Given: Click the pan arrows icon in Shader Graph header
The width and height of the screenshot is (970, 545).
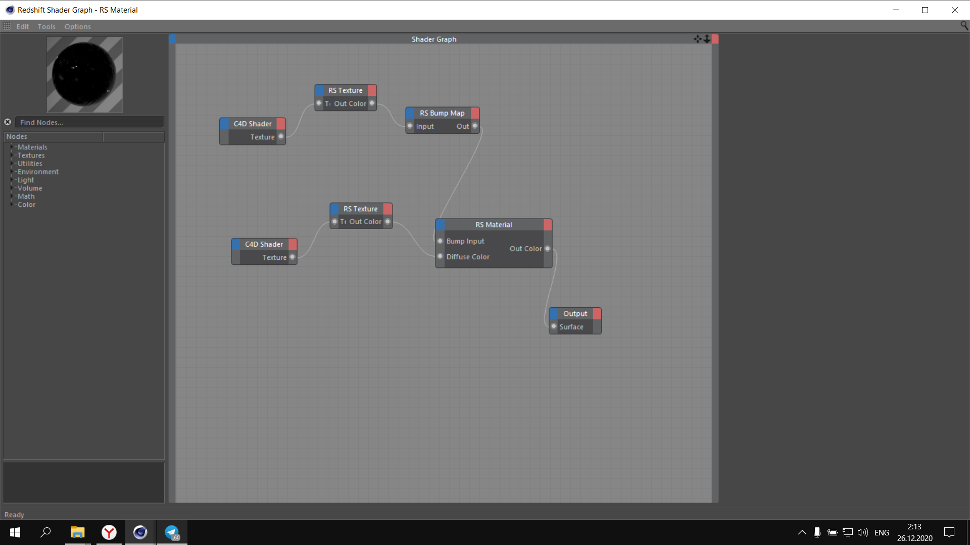Looking at the screenshot, I should [697, 39].
